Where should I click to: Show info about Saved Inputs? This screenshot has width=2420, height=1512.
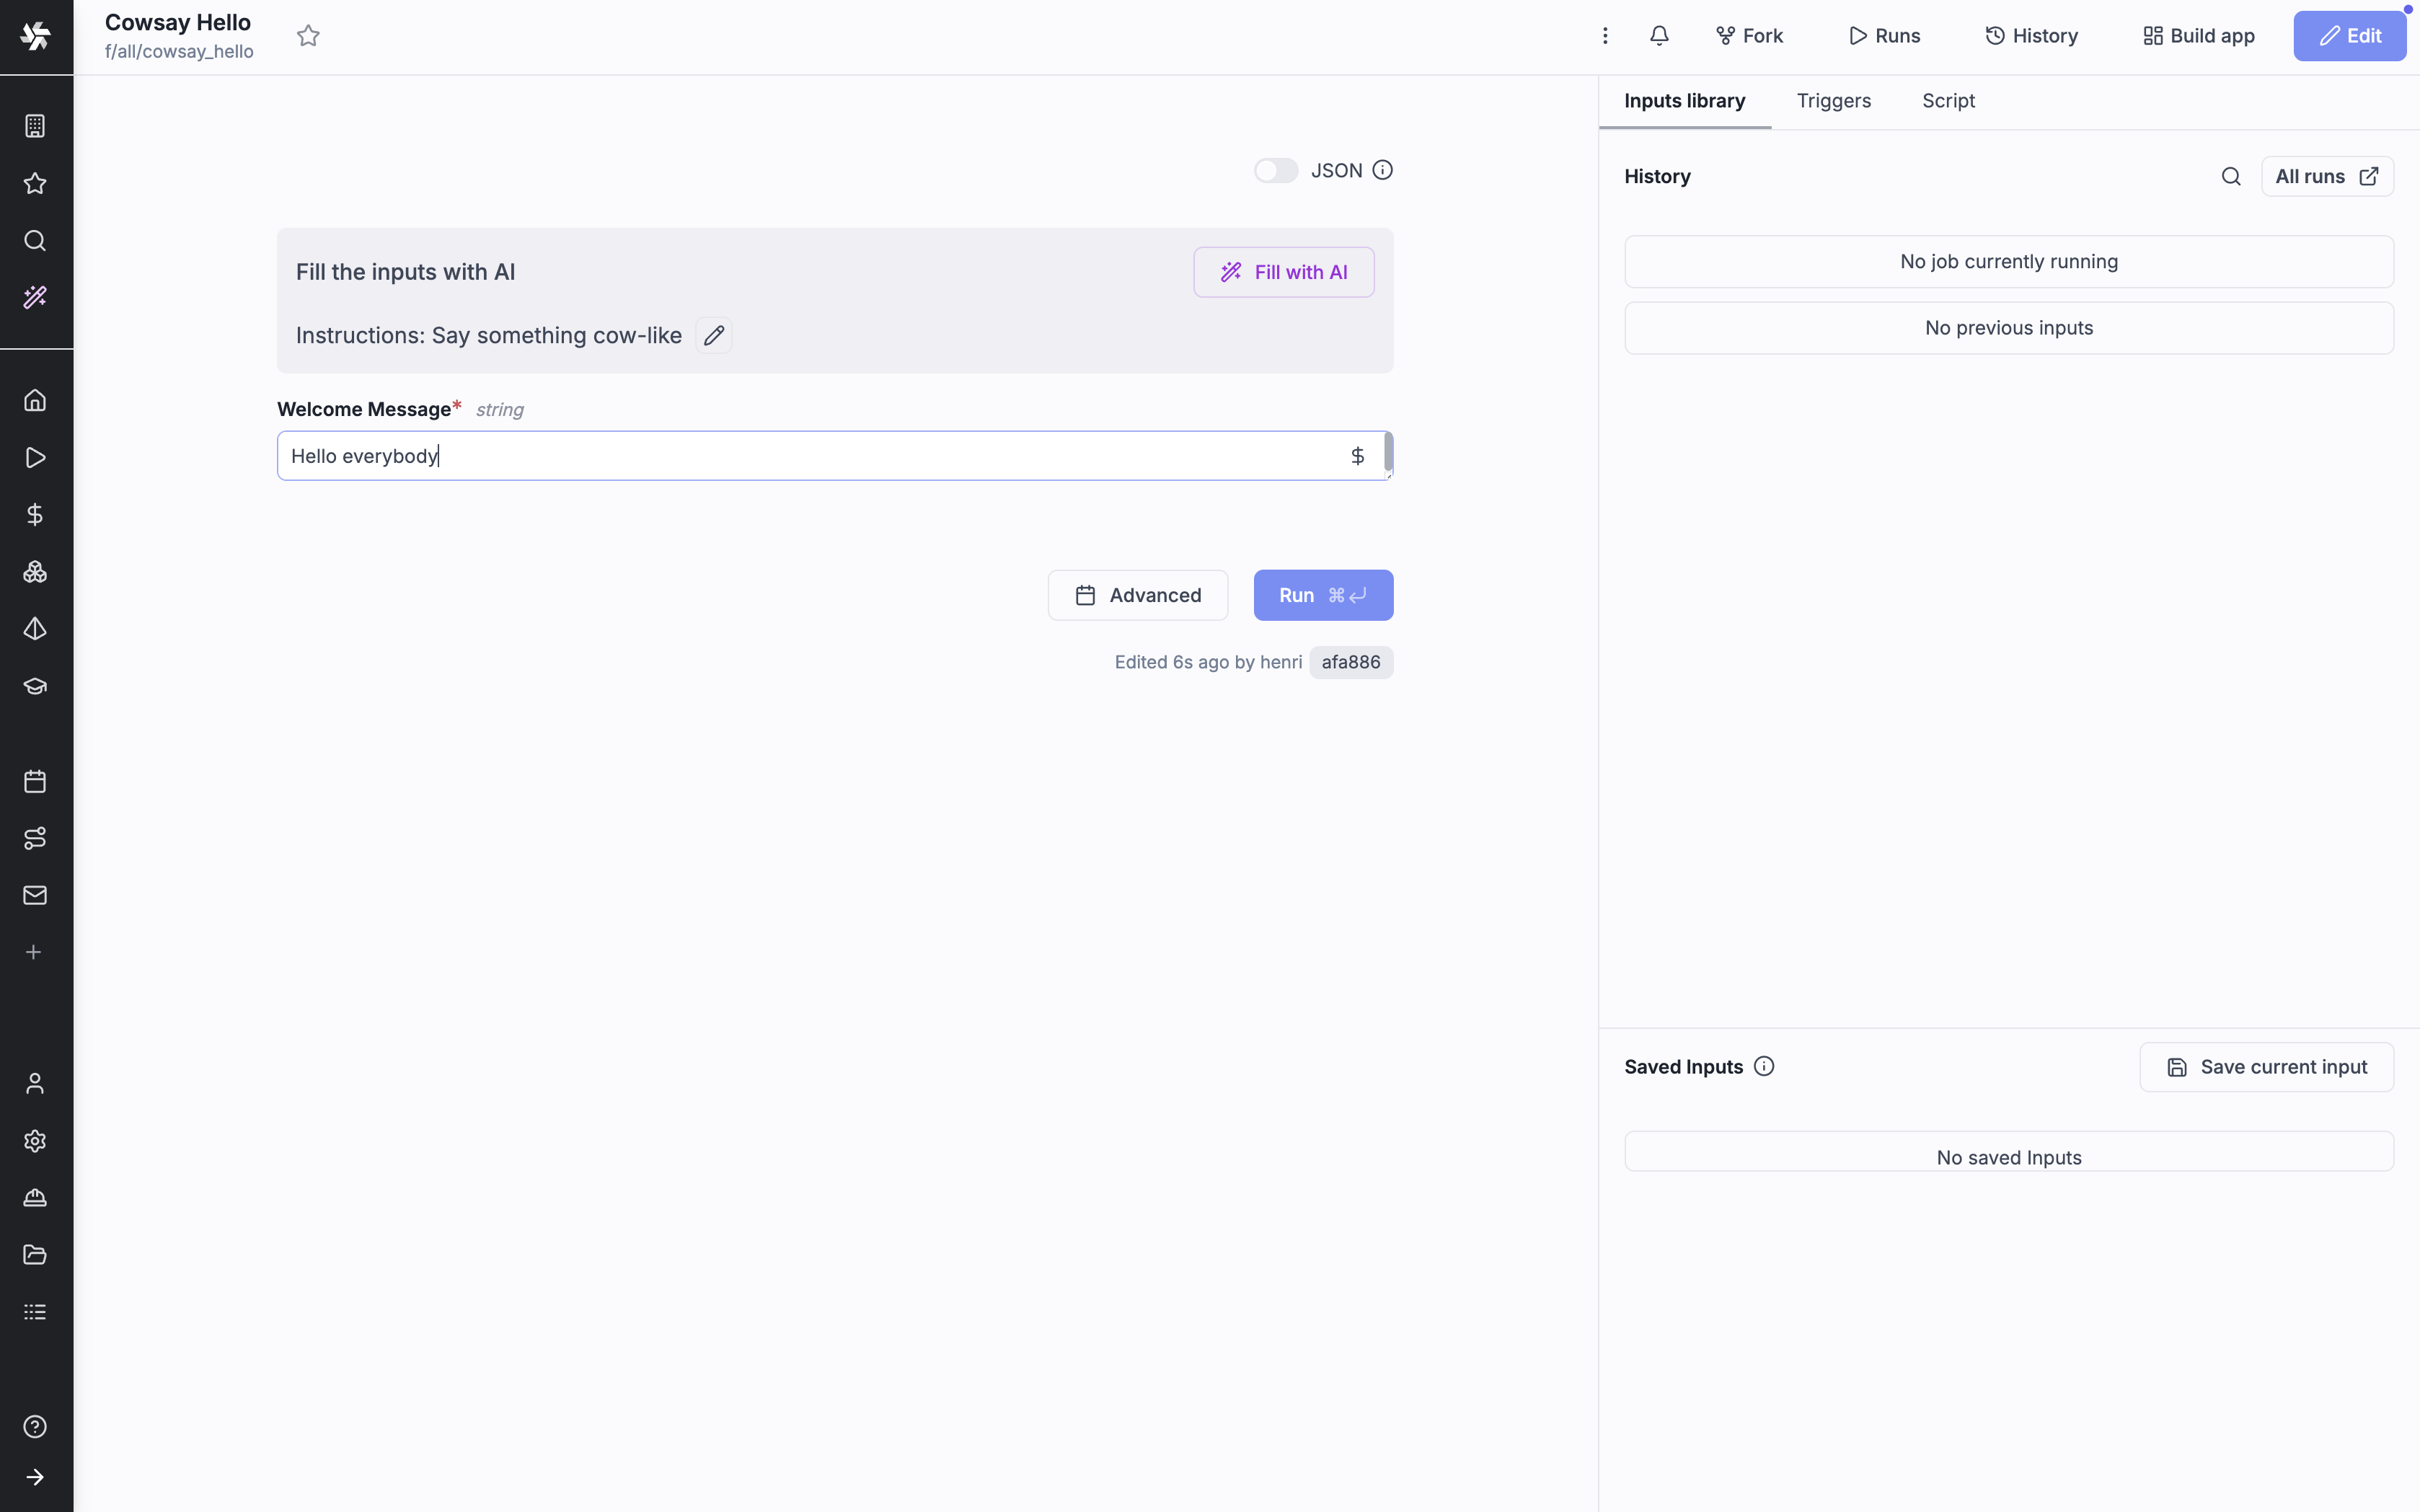[x=1764, y=1066]
